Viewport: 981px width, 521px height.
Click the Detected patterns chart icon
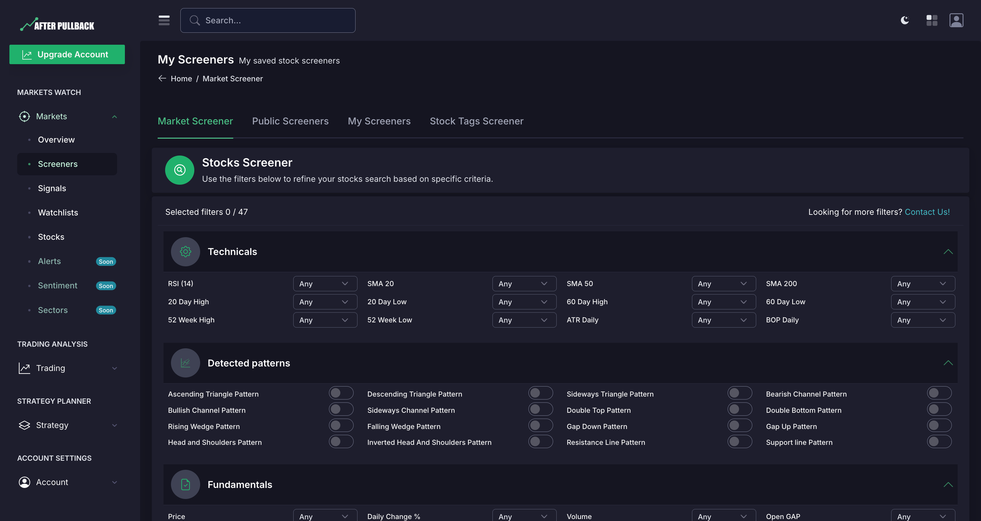186,363
